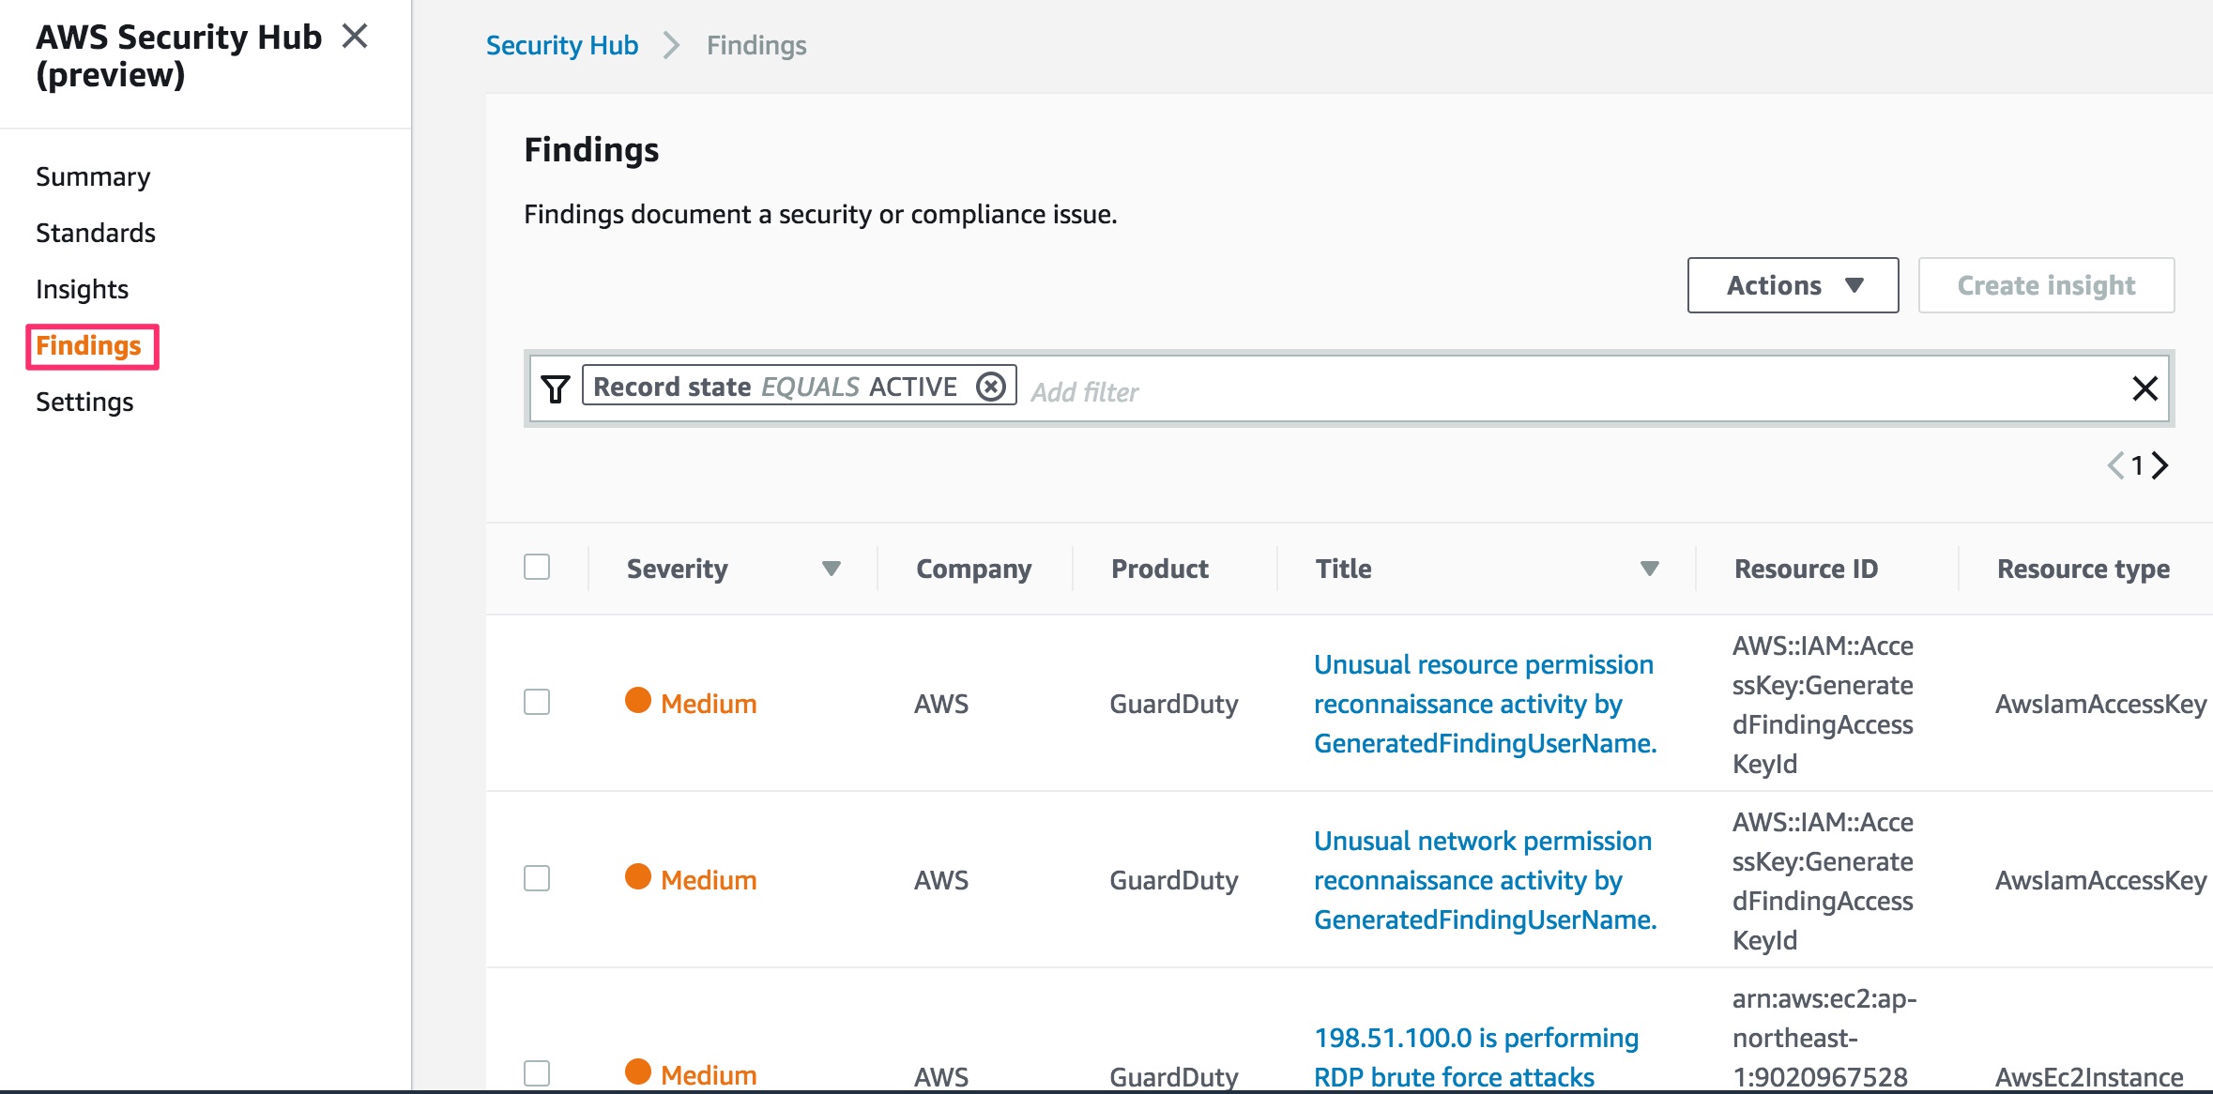The width and height of the screenshot is (2213, 1094).
Task: Click Medium severity on network permission row
Action: (x=709, y=880)
